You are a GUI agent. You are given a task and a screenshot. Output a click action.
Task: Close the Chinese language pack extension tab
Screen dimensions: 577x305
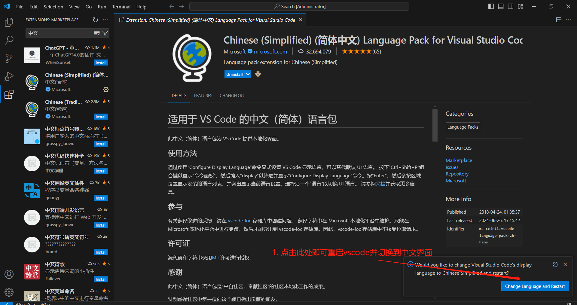pos(301,20)
